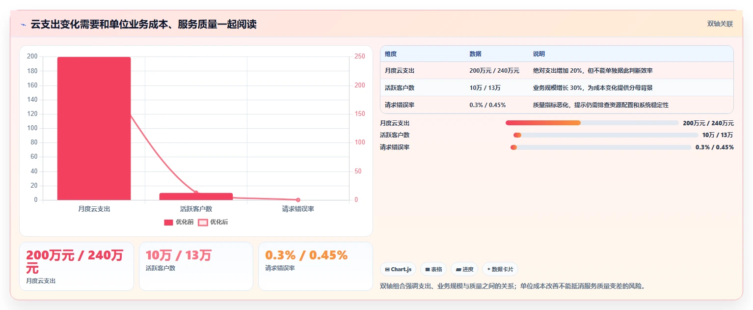Click the Chart.js tag chip
The image size is (753, 310).
(398, 269)
